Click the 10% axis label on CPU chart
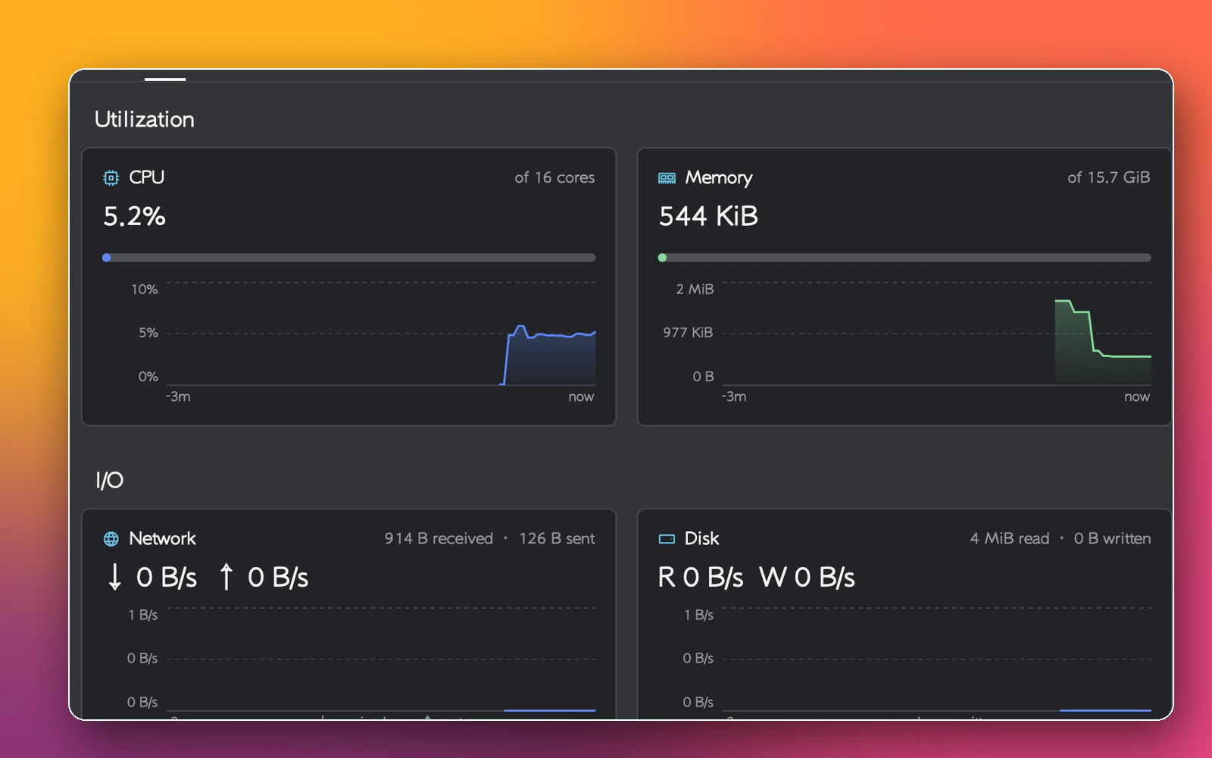 (144, 290)
